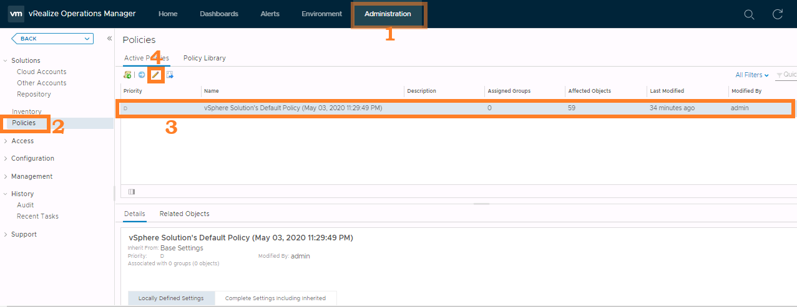This screenshot has height=307, width=797.
Task: Select Complete Settings Including Inherited tab
Action: click(275, 298)
